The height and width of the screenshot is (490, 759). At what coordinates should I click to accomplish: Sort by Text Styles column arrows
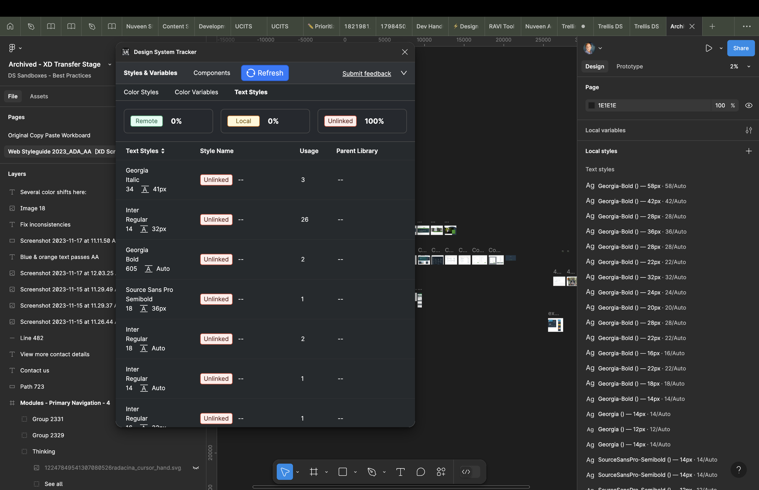(x=163, y=151)
